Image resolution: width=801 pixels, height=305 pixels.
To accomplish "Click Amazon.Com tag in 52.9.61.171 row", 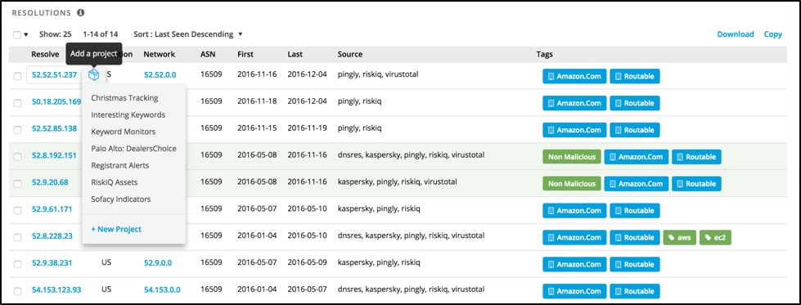I will click(x=574, y=210).
